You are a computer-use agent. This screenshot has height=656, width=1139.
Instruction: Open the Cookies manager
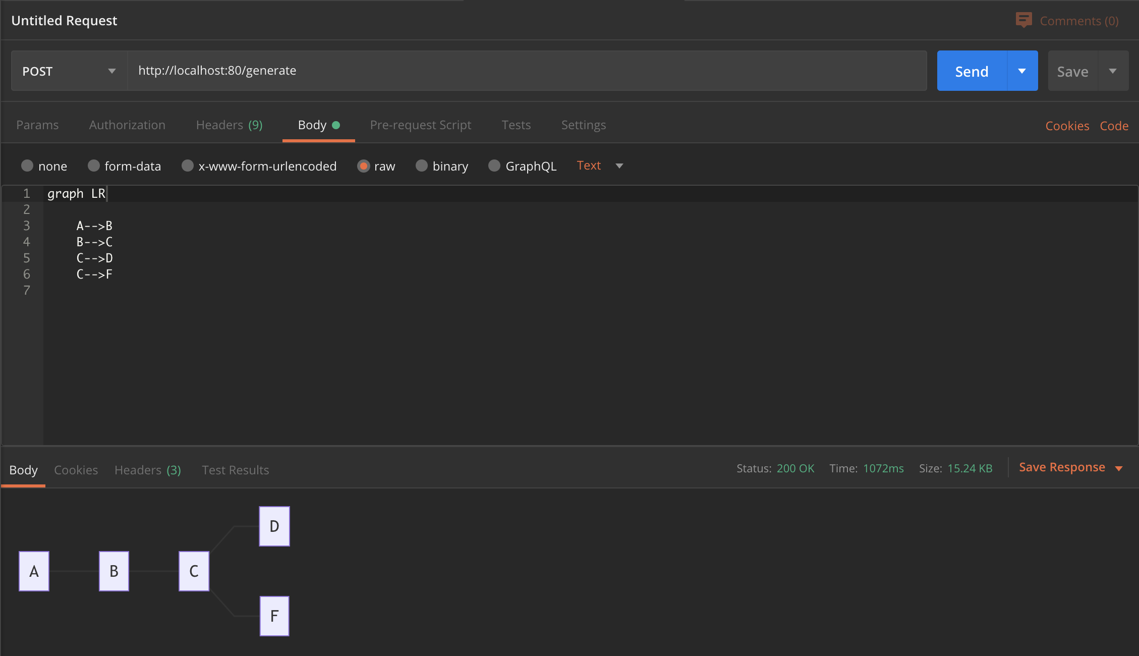click(1067, 126)
